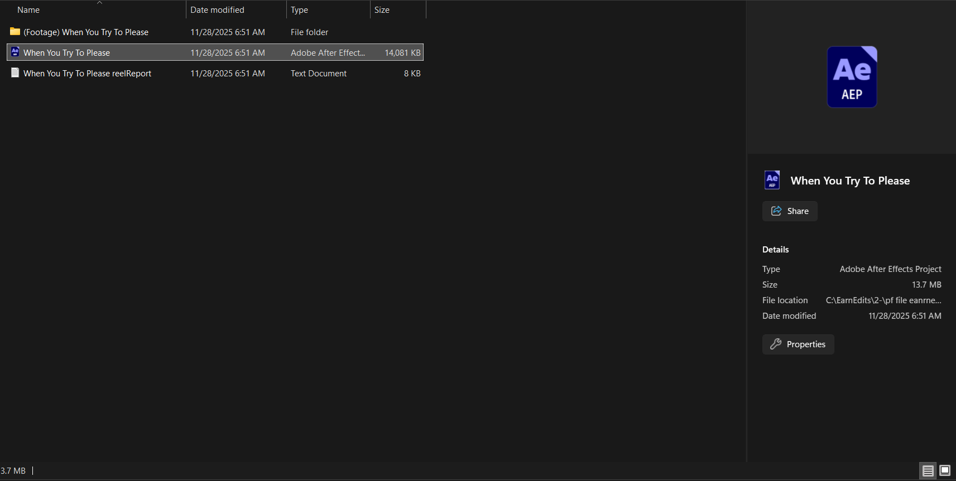
Task: Switch to large icons view in status bar
Action: (945, 471)
